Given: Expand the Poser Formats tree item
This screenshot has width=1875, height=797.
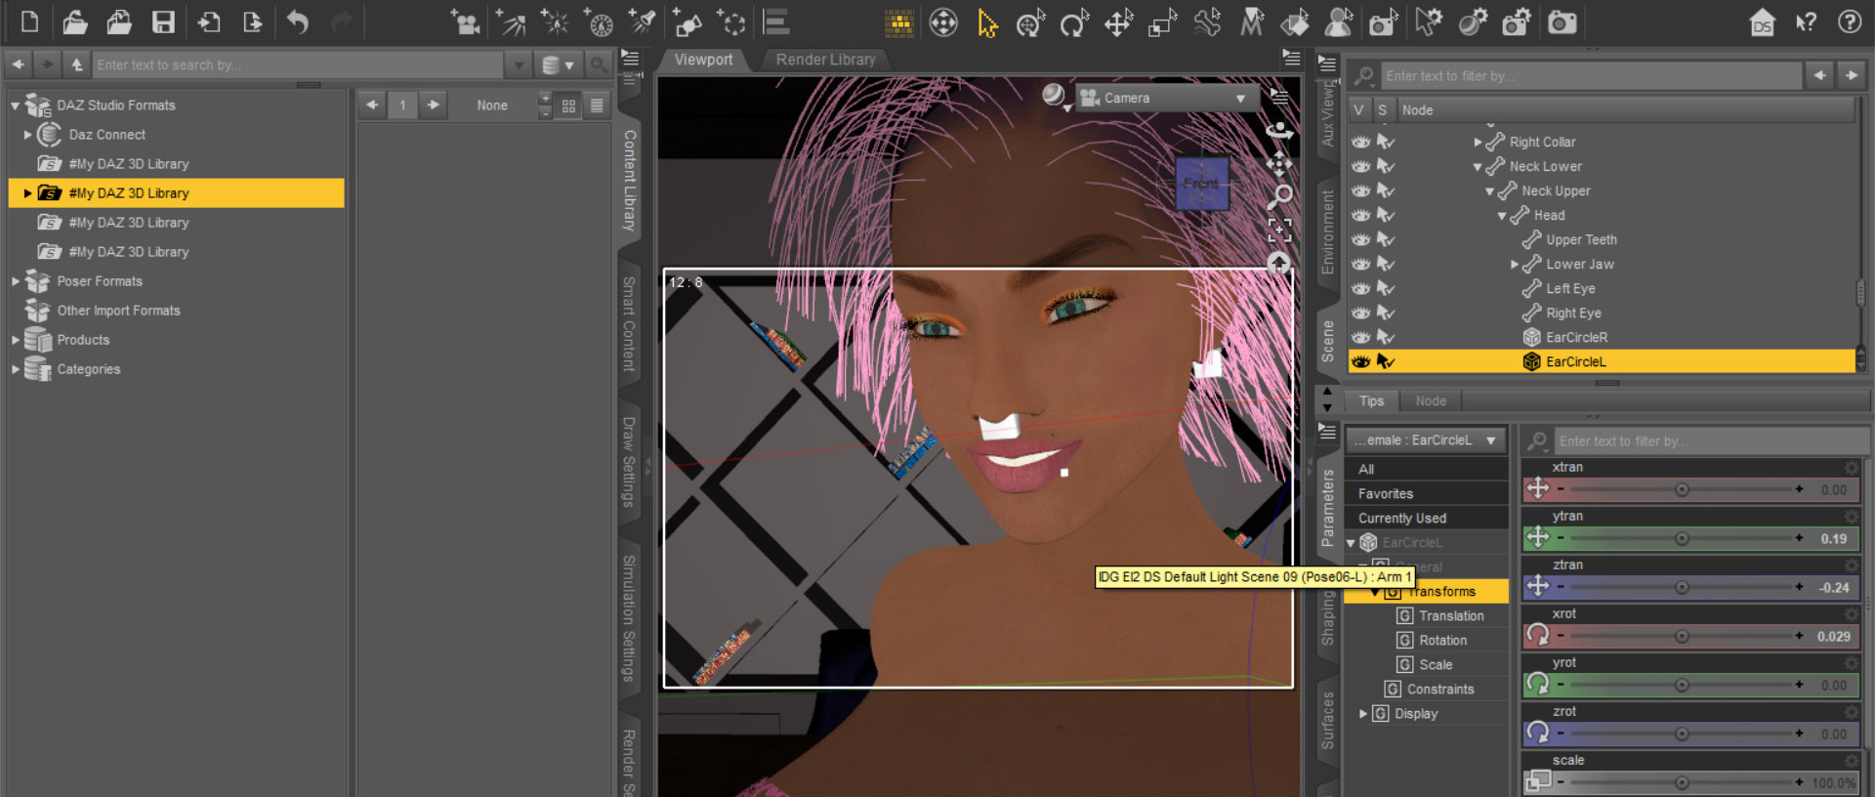Looking at the screenshot, I should pyautogui.click(x=16, y=281).
